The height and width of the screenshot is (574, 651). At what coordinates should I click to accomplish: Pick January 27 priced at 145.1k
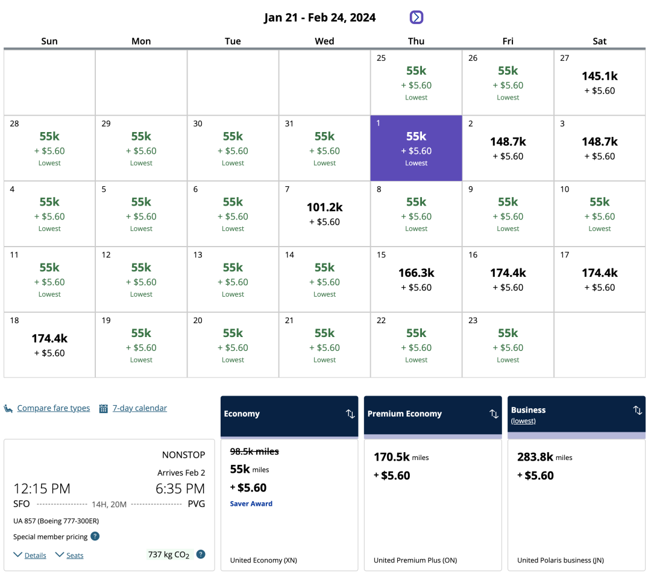(x=599, y=82)
